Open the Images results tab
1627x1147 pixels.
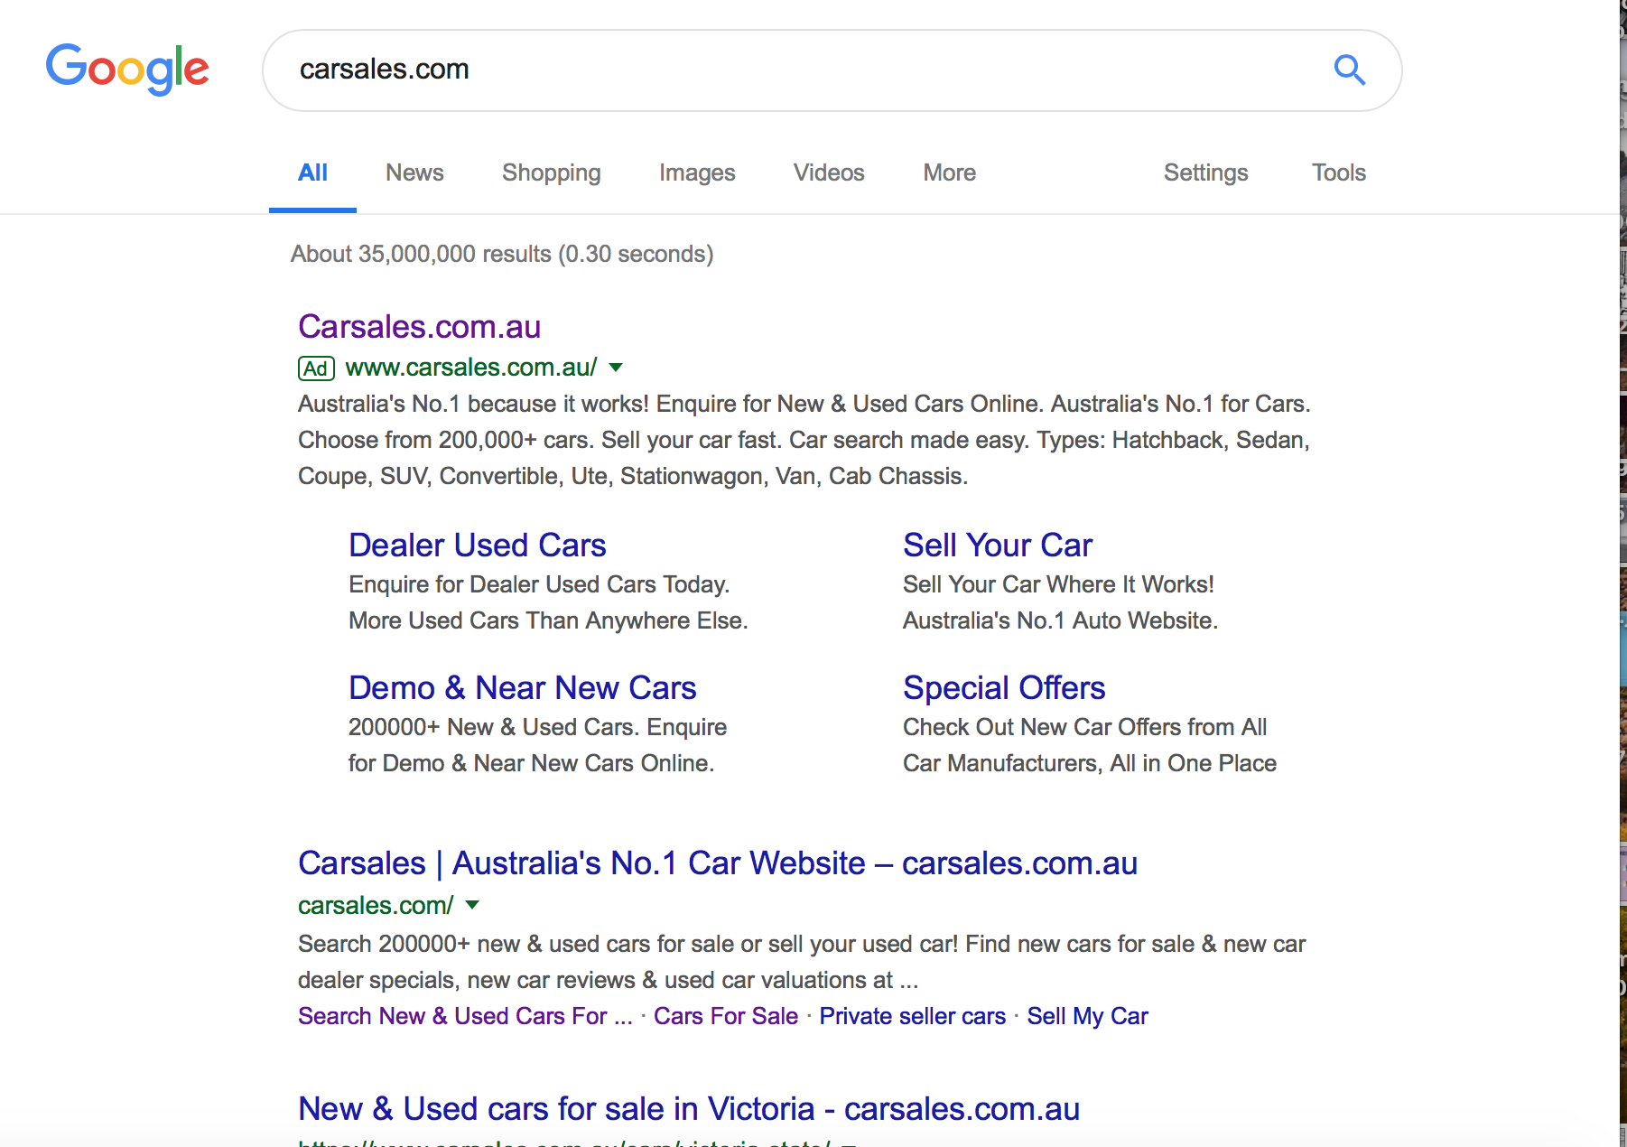click(x=697, y=173)
